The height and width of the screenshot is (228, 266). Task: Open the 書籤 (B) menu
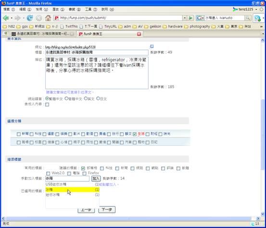pos(75,9)
